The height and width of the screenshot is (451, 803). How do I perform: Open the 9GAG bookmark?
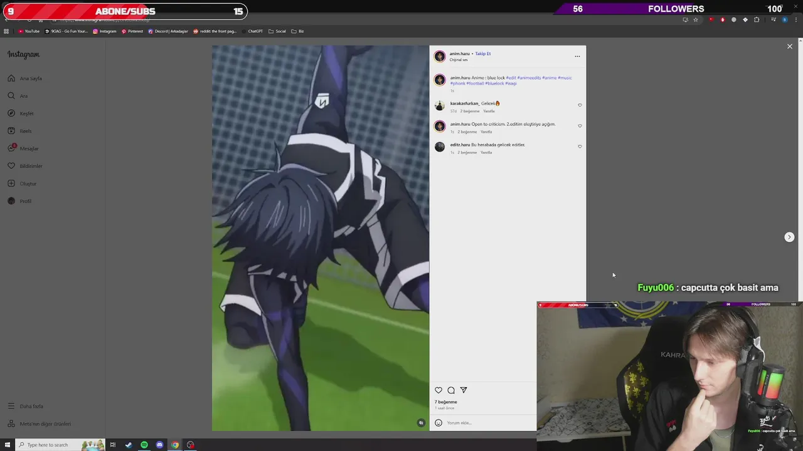click(66, 31)
